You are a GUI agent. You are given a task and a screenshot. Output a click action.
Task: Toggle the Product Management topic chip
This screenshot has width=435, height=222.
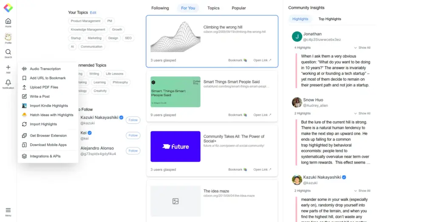click(x=85, y=21)
